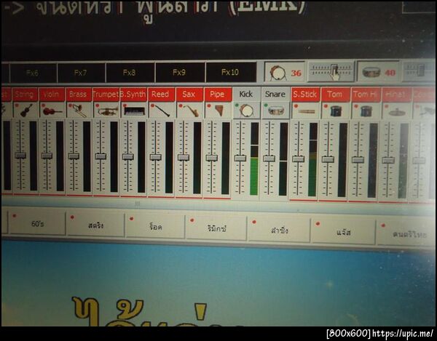437x341 pixels.
Task: Click the Reed clarinet icon
Action: 161,111
